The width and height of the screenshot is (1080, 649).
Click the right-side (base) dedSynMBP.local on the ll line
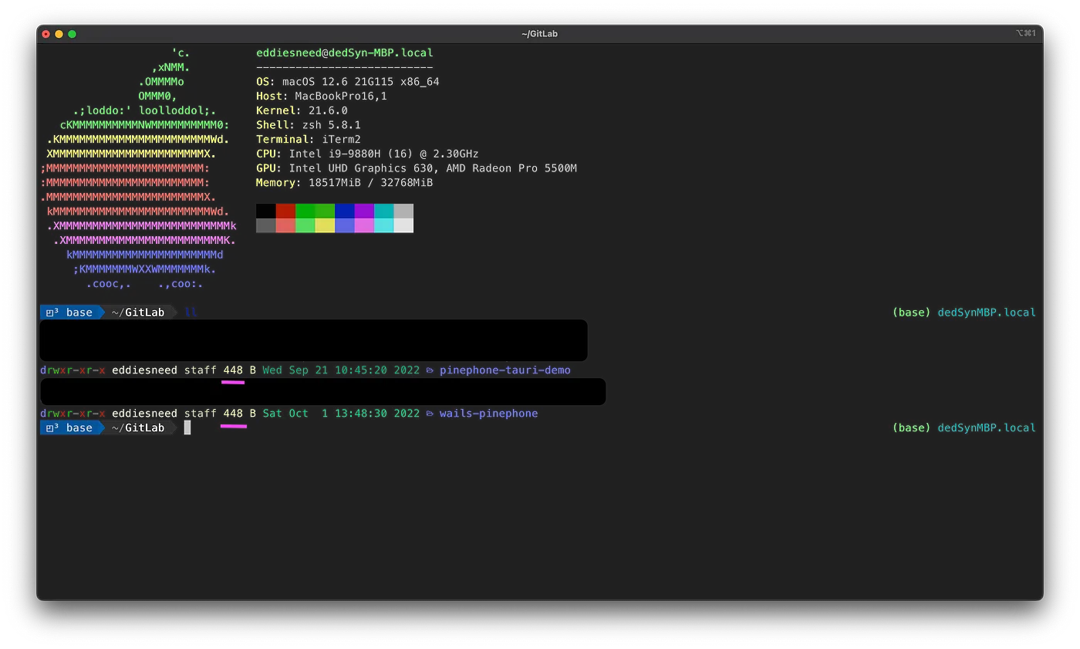[x=964, y=313]
